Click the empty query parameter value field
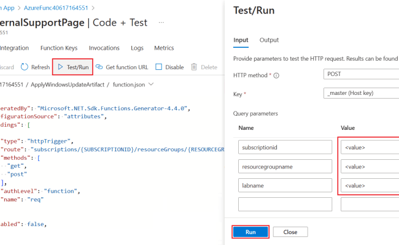This screenshot has height=245, width=399. pos(370,204)
